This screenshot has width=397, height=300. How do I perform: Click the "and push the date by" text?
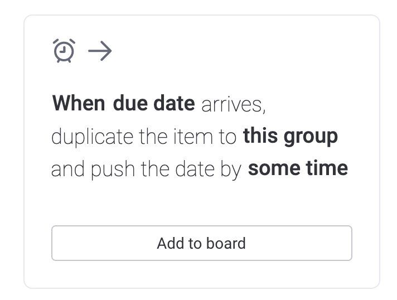tap(146, 168)
